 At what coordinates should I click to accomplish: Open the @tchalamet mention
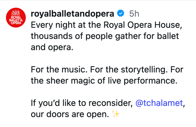159,103
